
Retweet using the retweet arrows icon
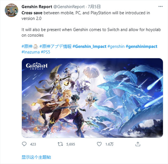[x=60, y=144]
